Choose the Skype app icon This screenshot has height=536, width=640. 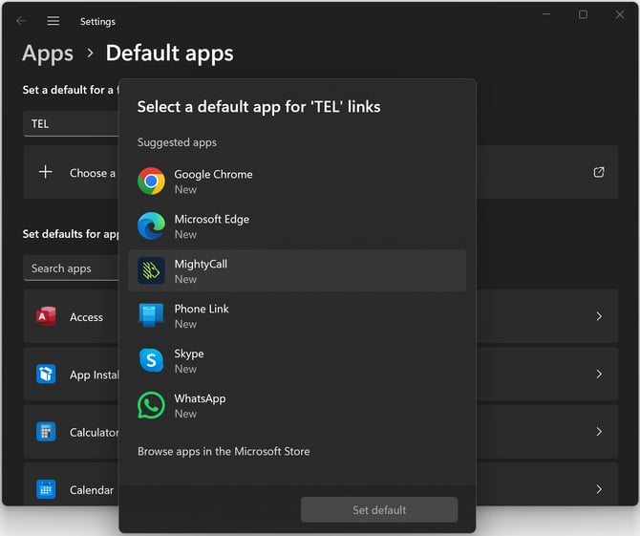coord(151,360)
